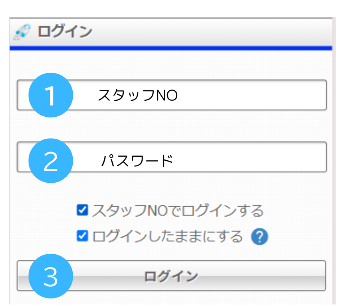Toggle the スタッフNOでログインする checkbox

(83, 210)
